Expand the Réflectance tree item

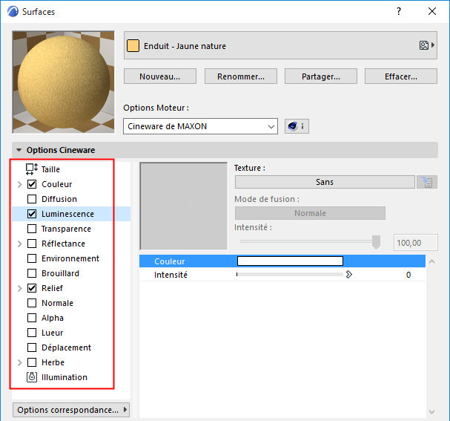point(19,244)
